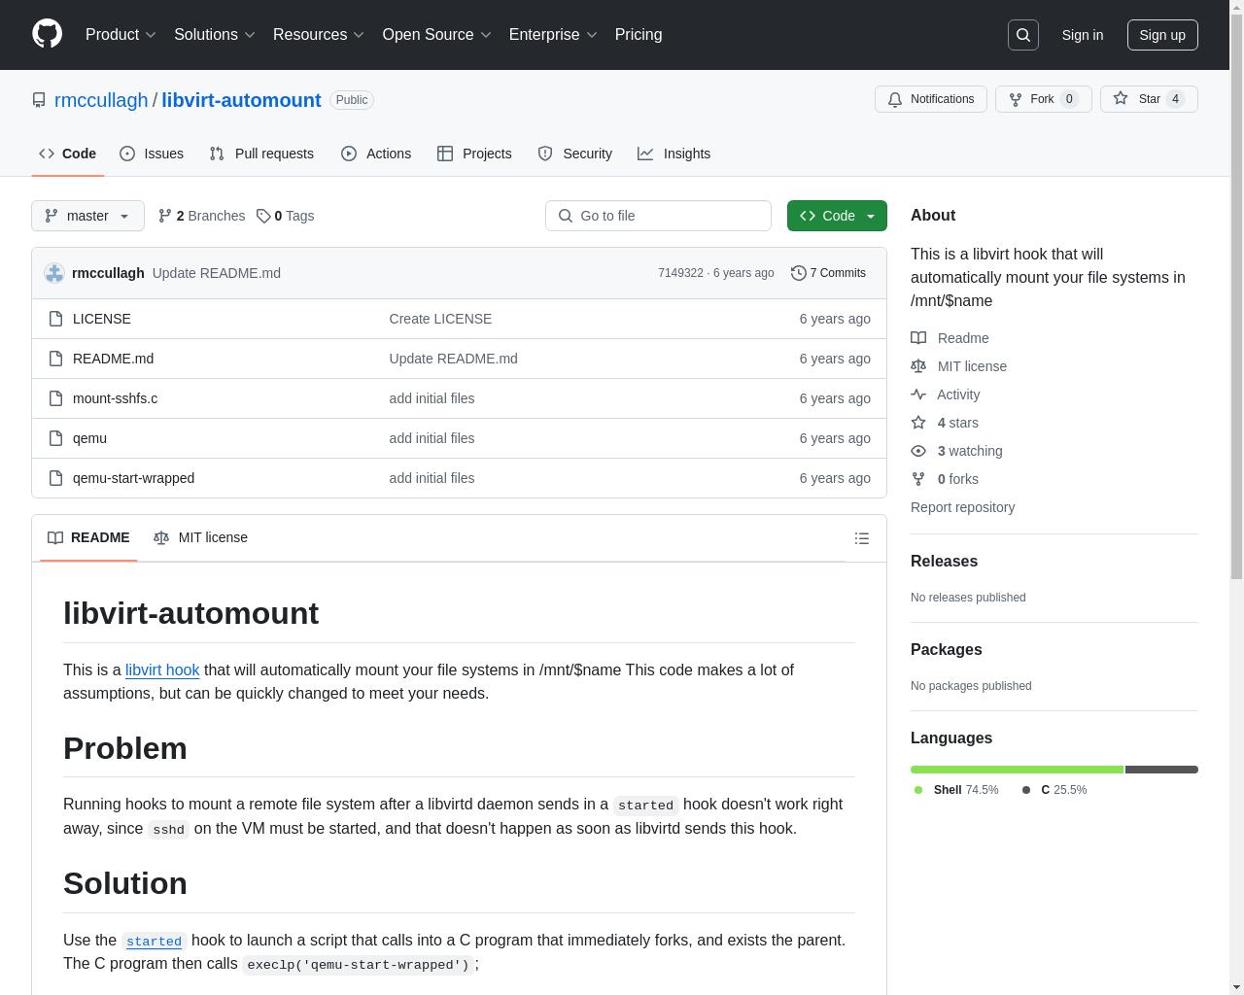Click rmccullagh avatar in commit row
This screenshot has width=1244, height=995.
tap(54, 273)
